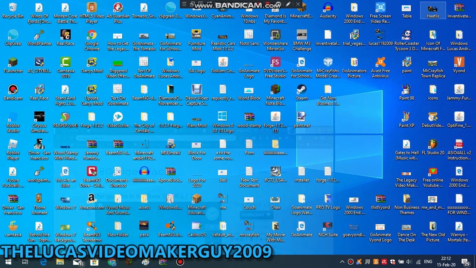Screen dimensions: 476x268
Task: Open Roblox Studio desktop icon
Action: point(13,122)
